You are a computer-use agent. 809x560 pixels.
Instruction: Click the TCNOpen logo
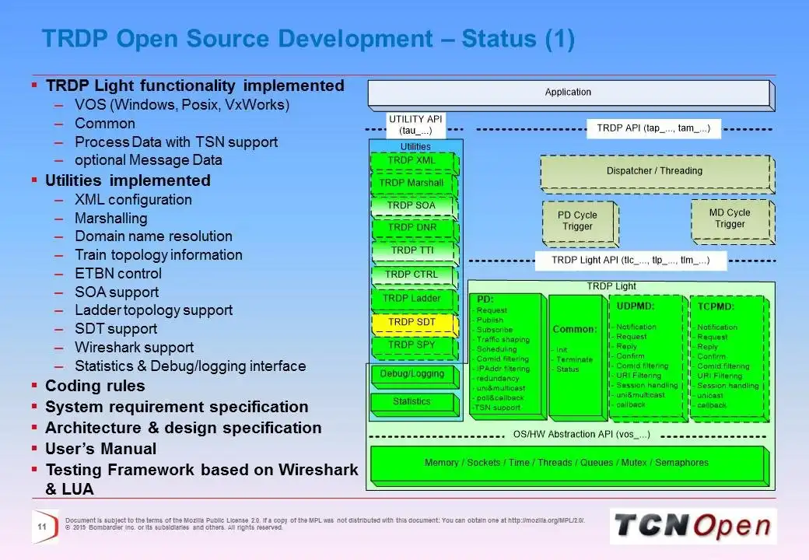point(692,526)
